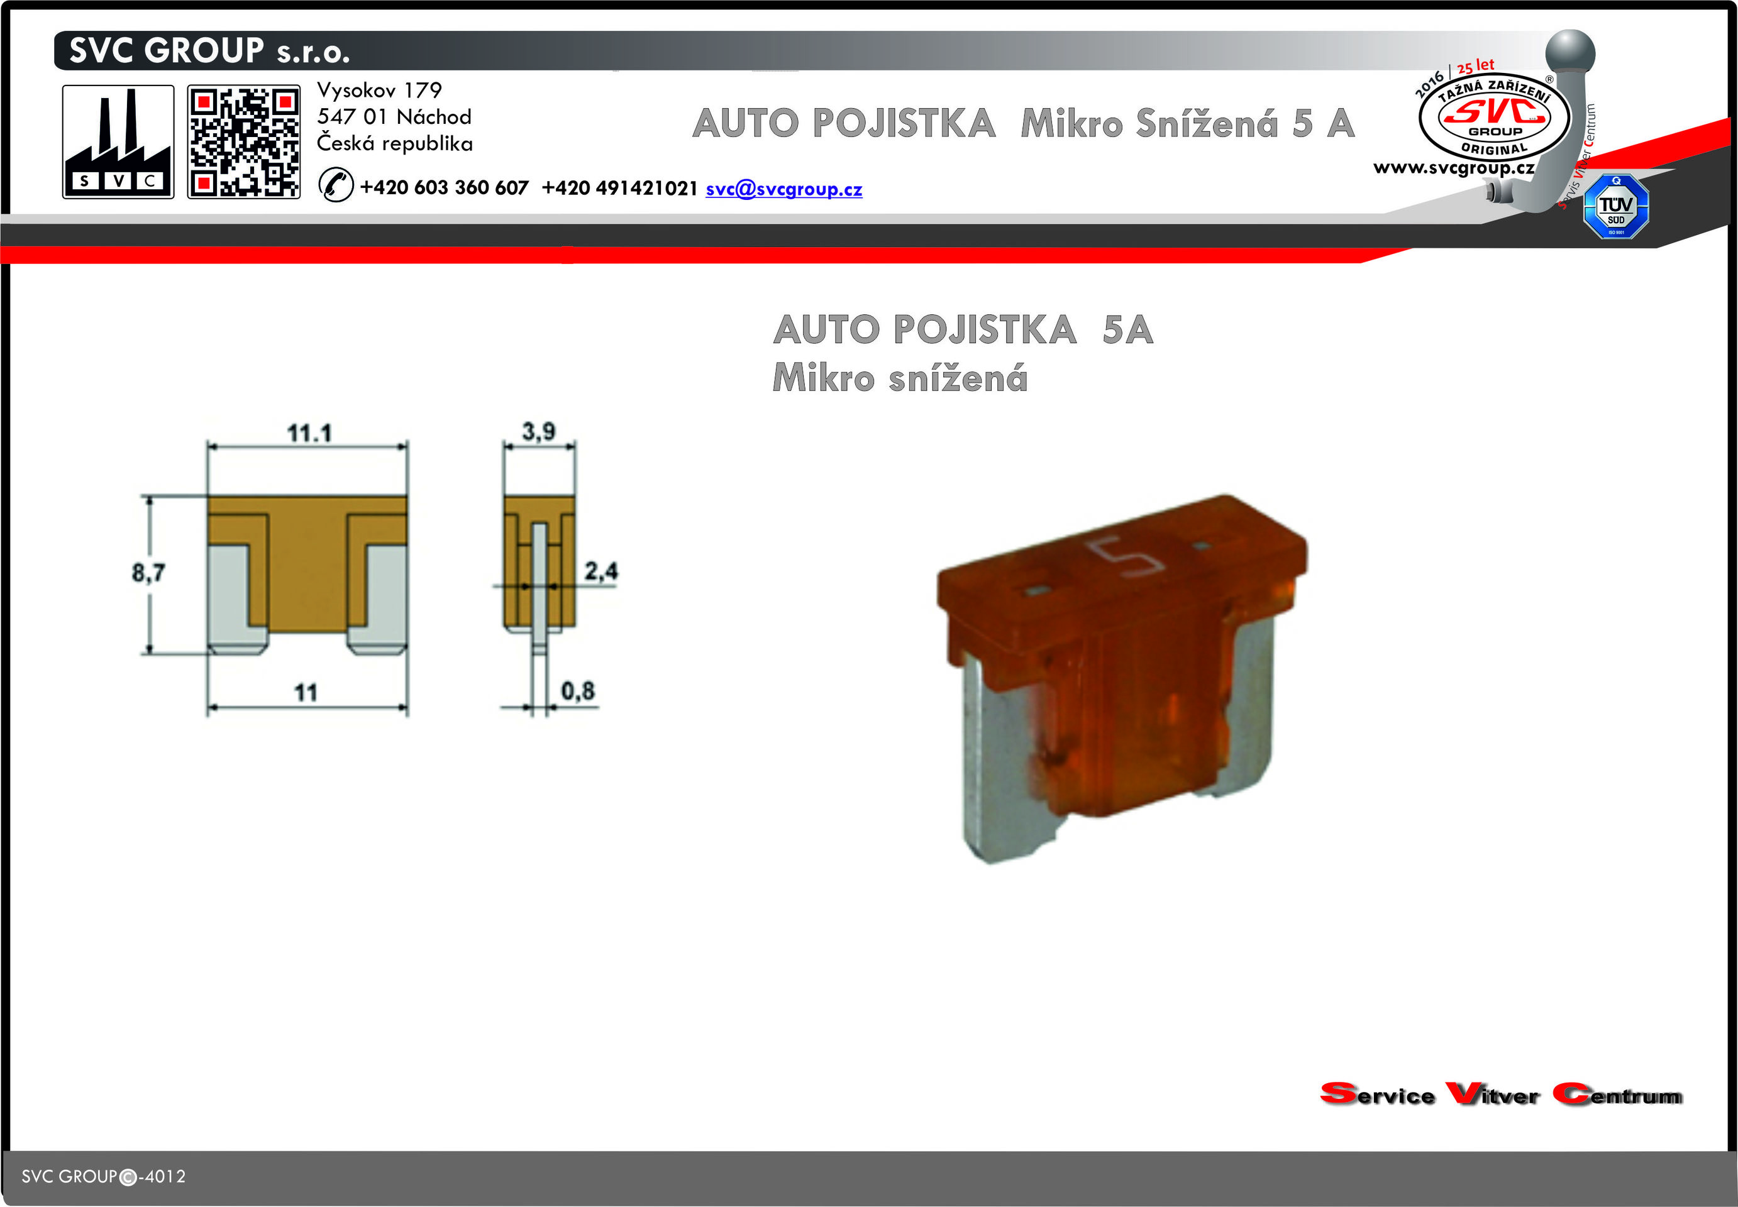Image resolution: width=1738 pixels, height=1207 pixels.
Task: Open the svc@svcgroup.cz email link
Action: click(783, 189)
